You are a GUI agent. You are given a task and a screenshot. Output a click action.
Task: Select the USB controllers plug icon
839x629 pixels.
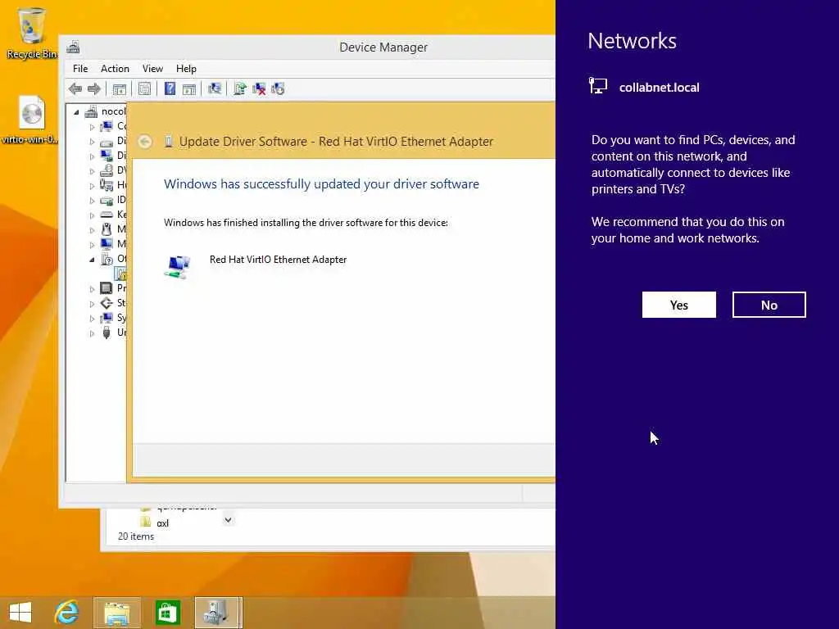(x=107, y=333)
